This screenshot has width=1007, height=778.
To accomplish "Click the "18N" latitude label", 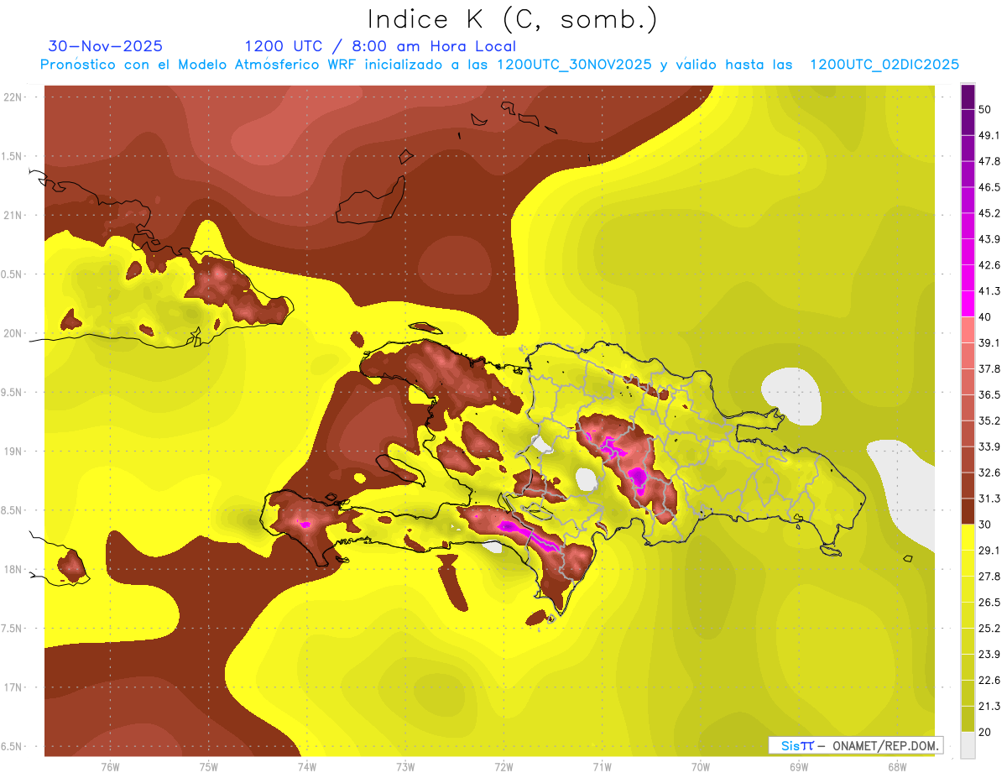I will [x=14, y=569].
